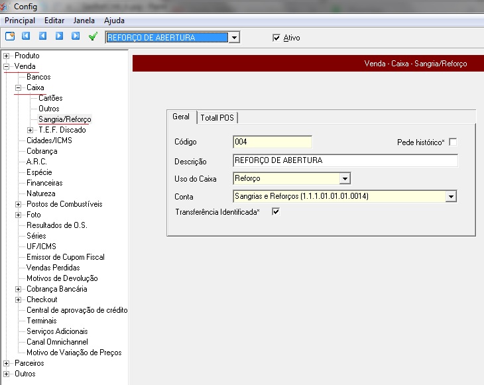Open the Editar menu
This screenshot has width=484, height=385.
[x=54, y=21]
